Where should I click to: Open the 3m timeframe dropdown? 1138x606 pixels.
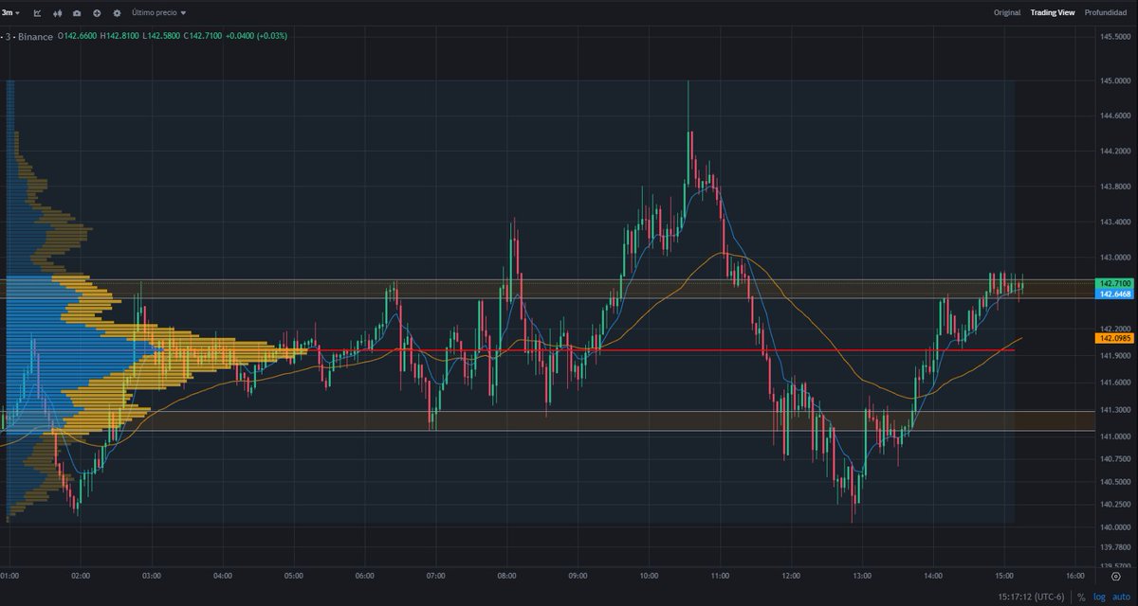[x=8, y=12]
